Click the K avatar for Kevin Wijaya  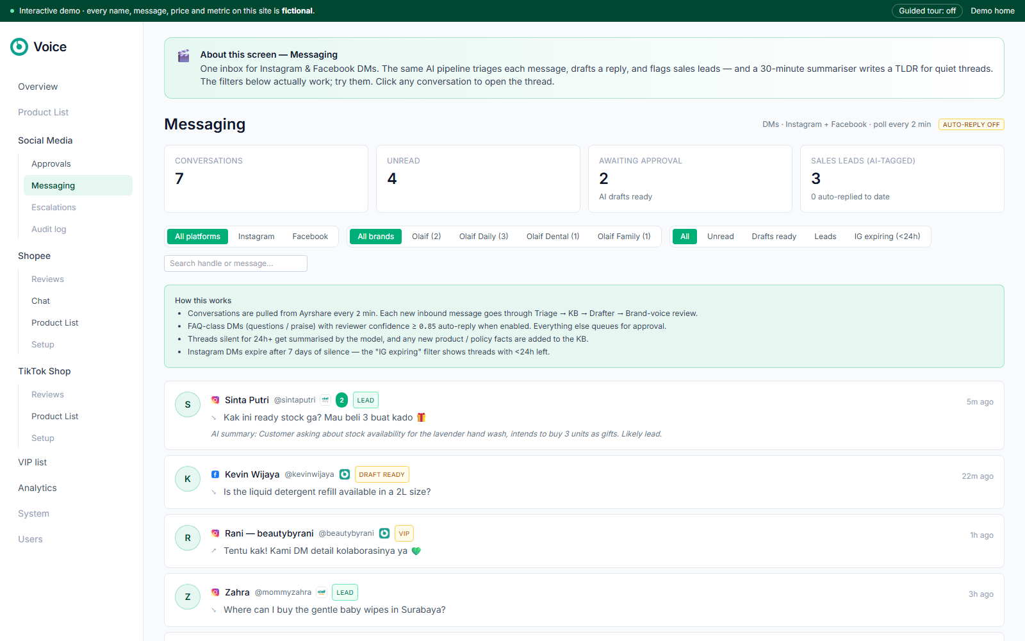(188, 479)
